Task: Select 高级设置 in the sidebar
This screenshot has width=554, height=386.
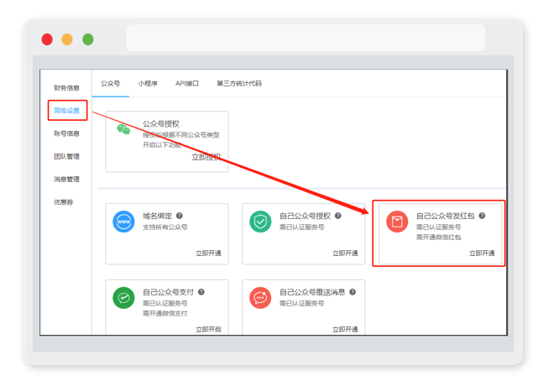Action: (66, 111)
